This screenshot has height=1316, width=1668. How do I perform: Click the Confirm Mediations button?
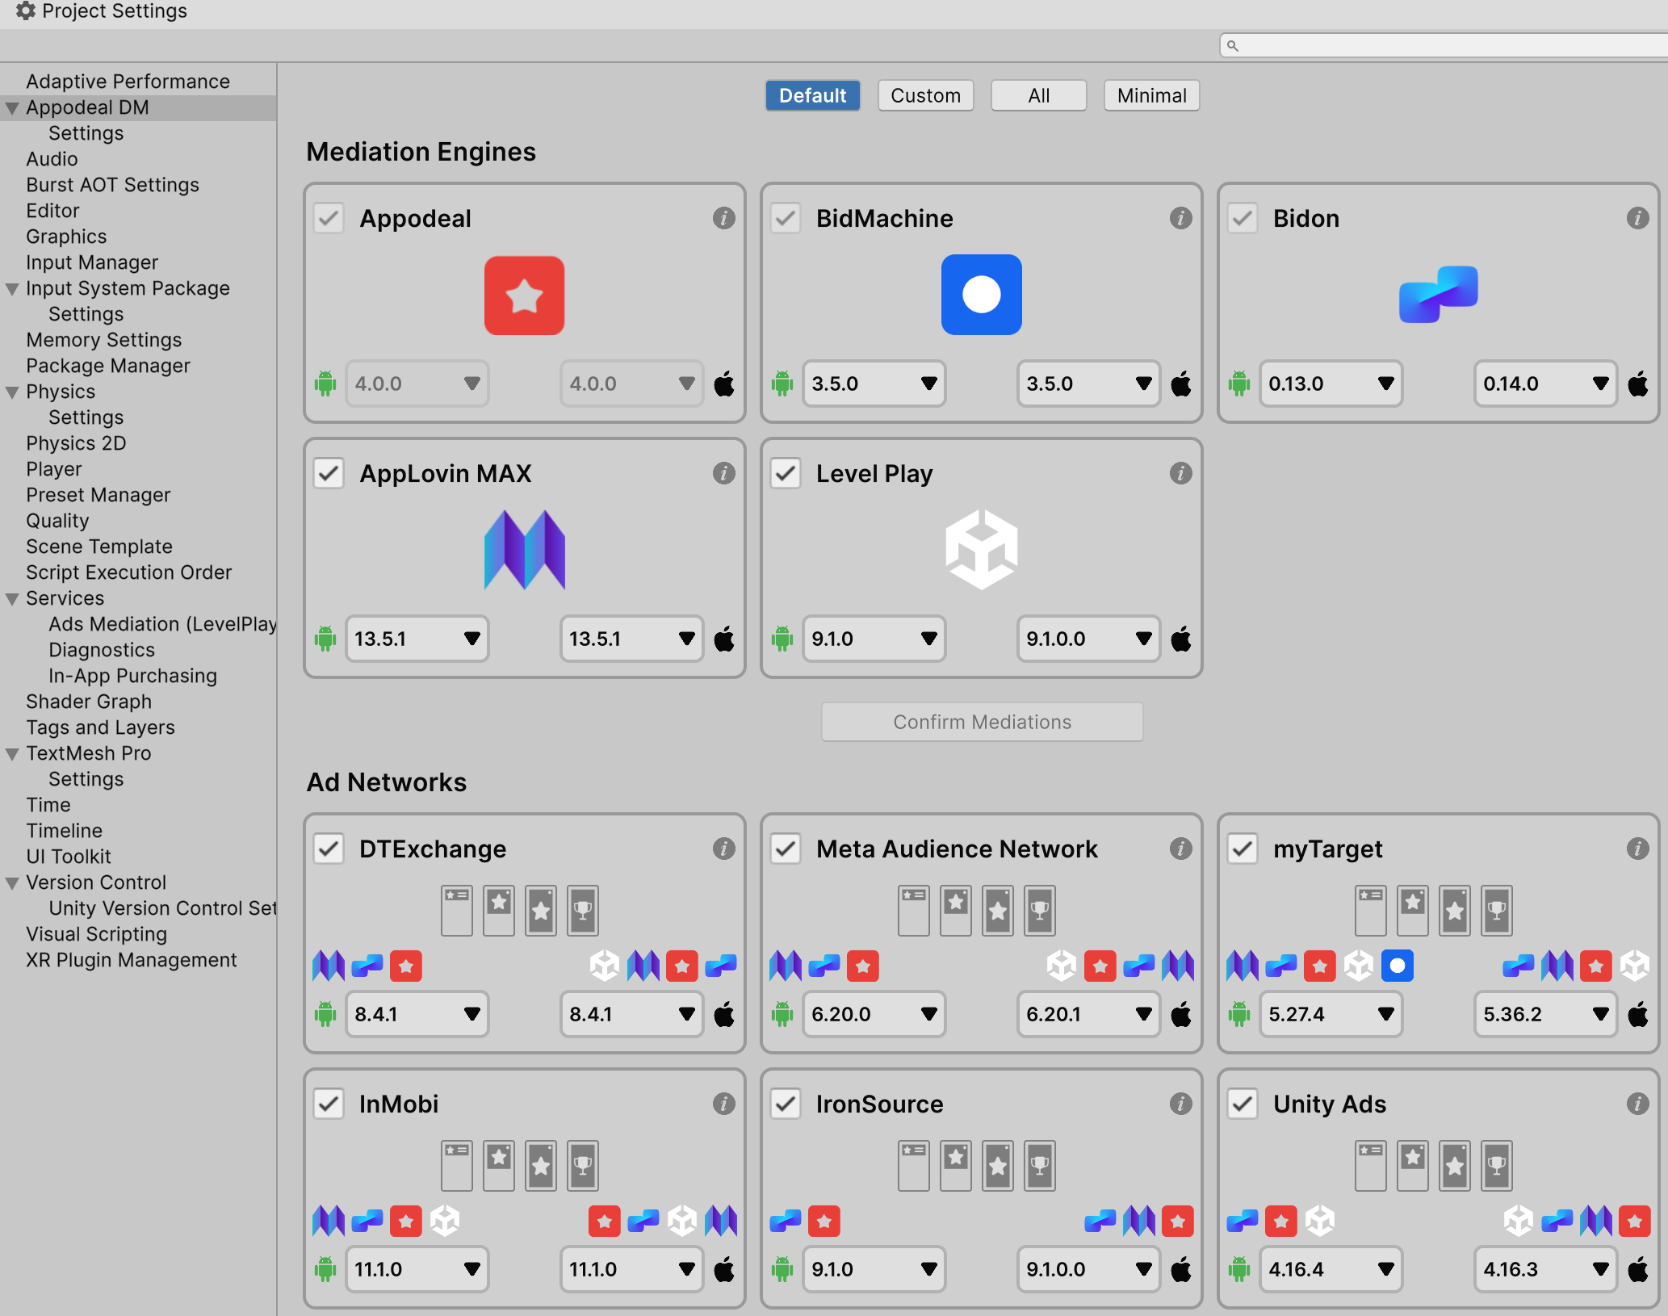(982, 722)
